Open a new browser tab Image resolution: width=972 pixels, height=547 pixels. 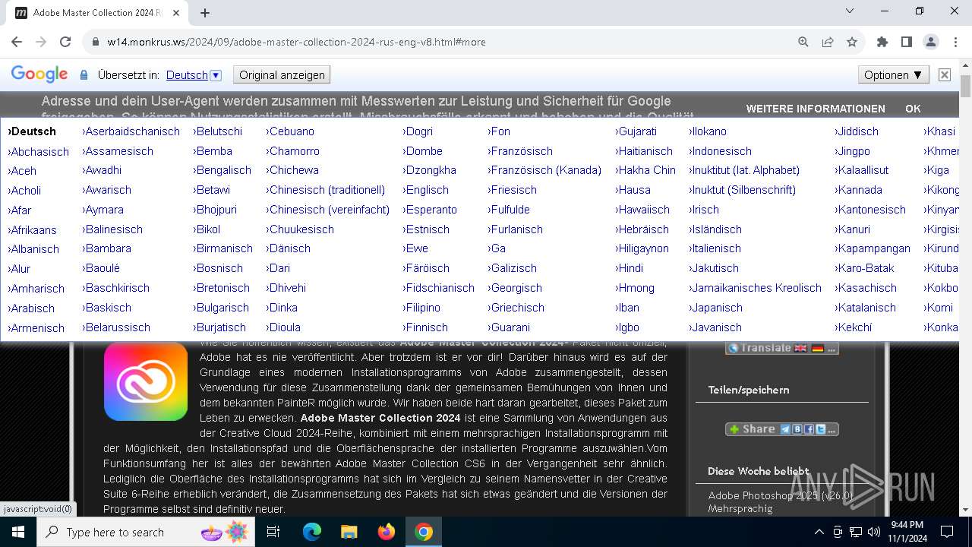pyautogui.click(x=205, y=13)
